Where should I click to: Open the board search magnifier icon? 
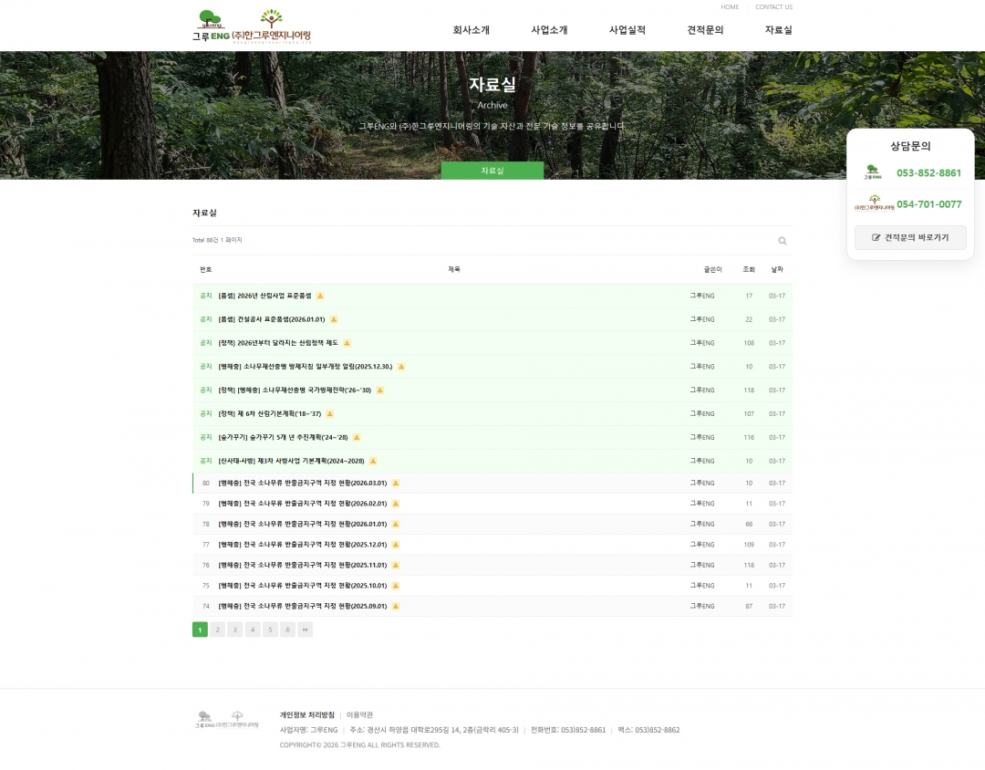(x=783, y=241)
